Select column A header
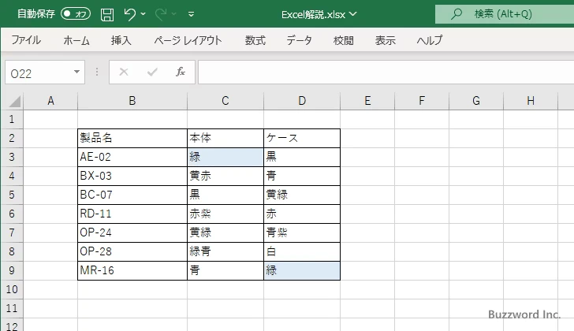The width and height of the screenshot is (574, 331). 51,101
